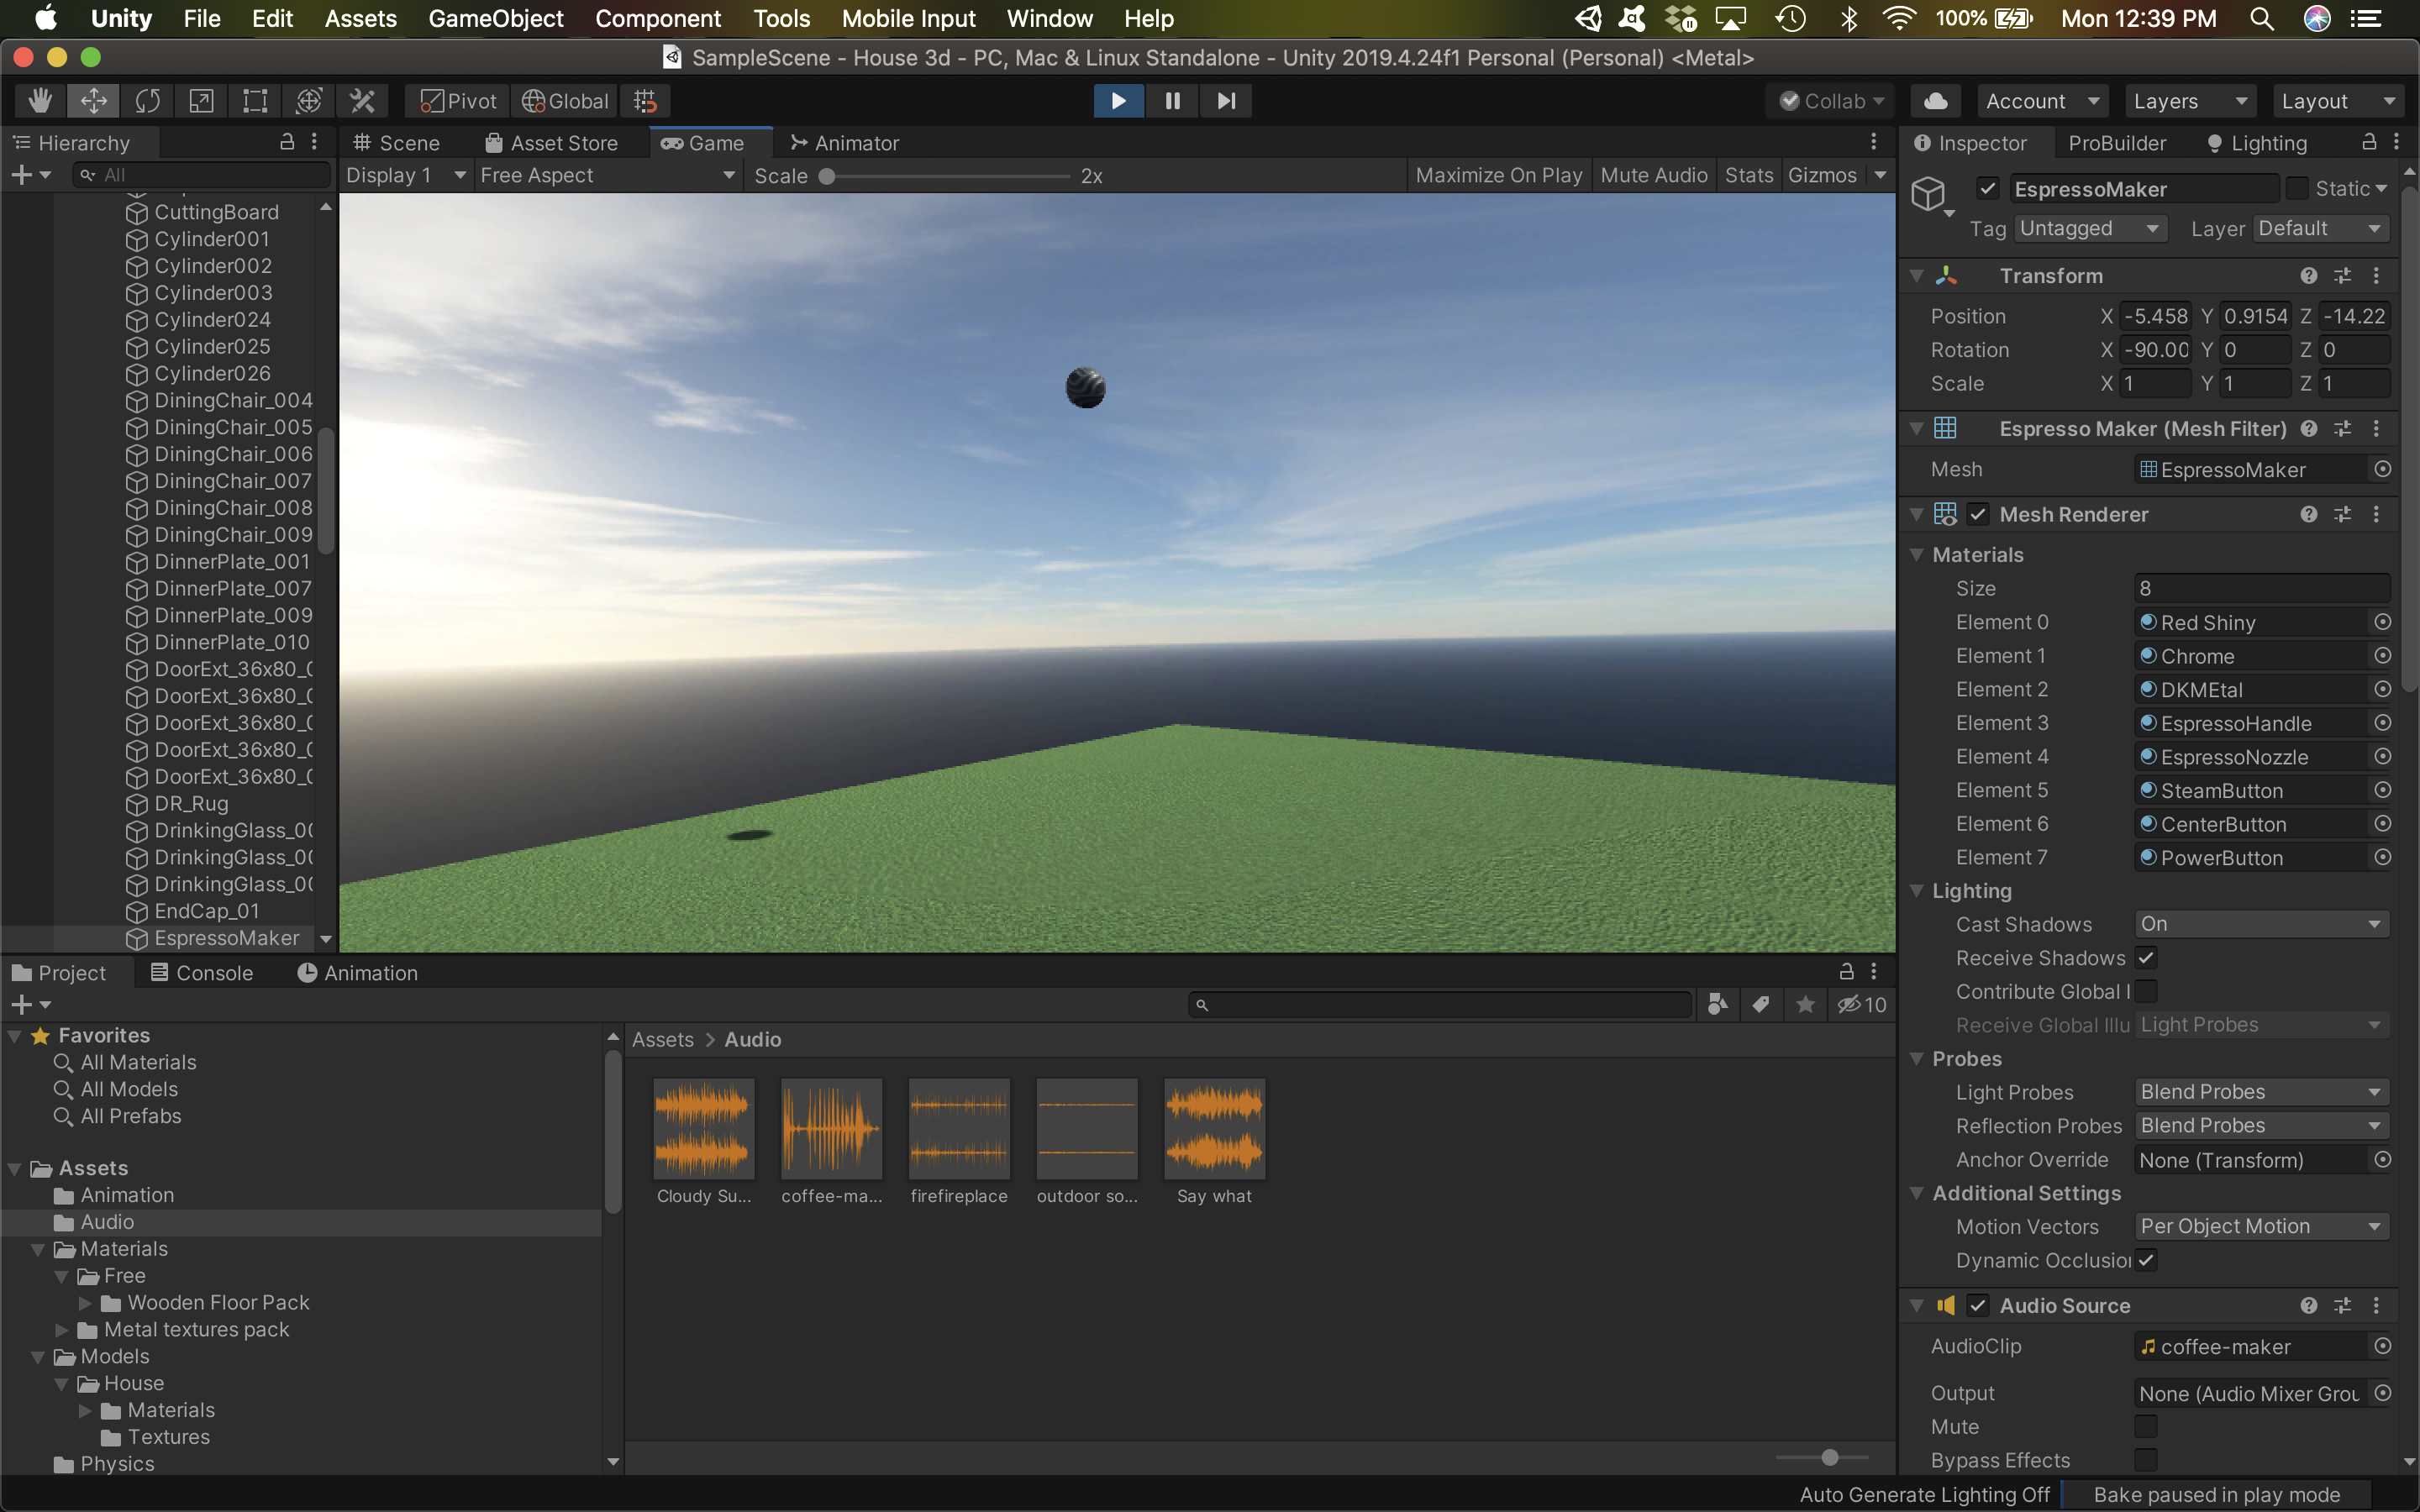The height and width of the screenshot is (1512, 2420).
Task: Select the Rotate tool
Action: click(148, 101)
